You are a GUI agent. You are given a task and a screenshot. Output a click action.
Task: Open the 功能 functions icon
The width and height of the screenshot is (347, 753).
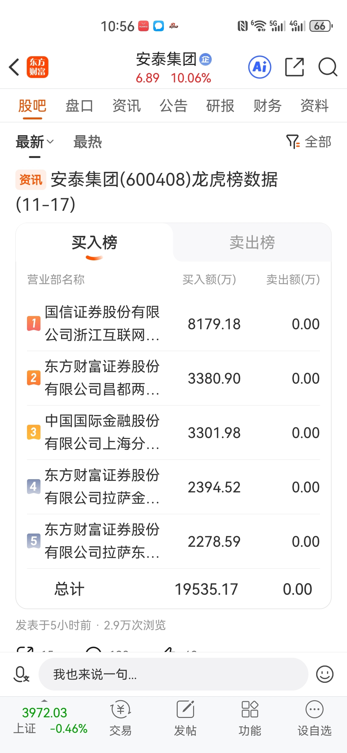click(x=250, y=718)
